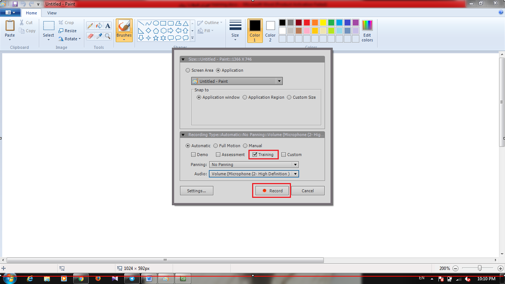The image size is (505, 284).
Task: Click the Cancel button
Action: (308, 191)
